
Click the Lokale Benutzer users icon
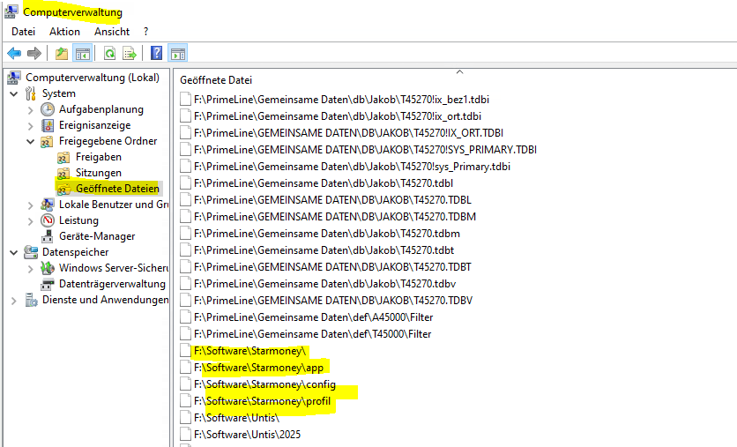click(48, 205)
